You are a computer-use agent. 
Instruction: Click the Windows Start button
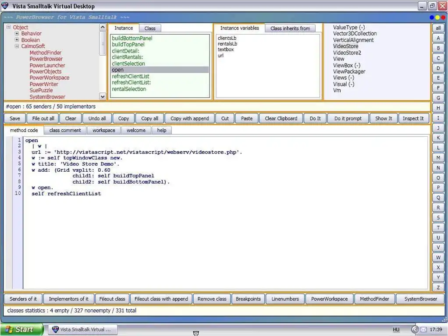pos(22,329)
